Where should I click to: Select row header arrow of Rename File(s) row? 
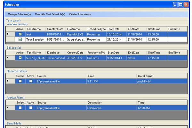tap(11, 81)
